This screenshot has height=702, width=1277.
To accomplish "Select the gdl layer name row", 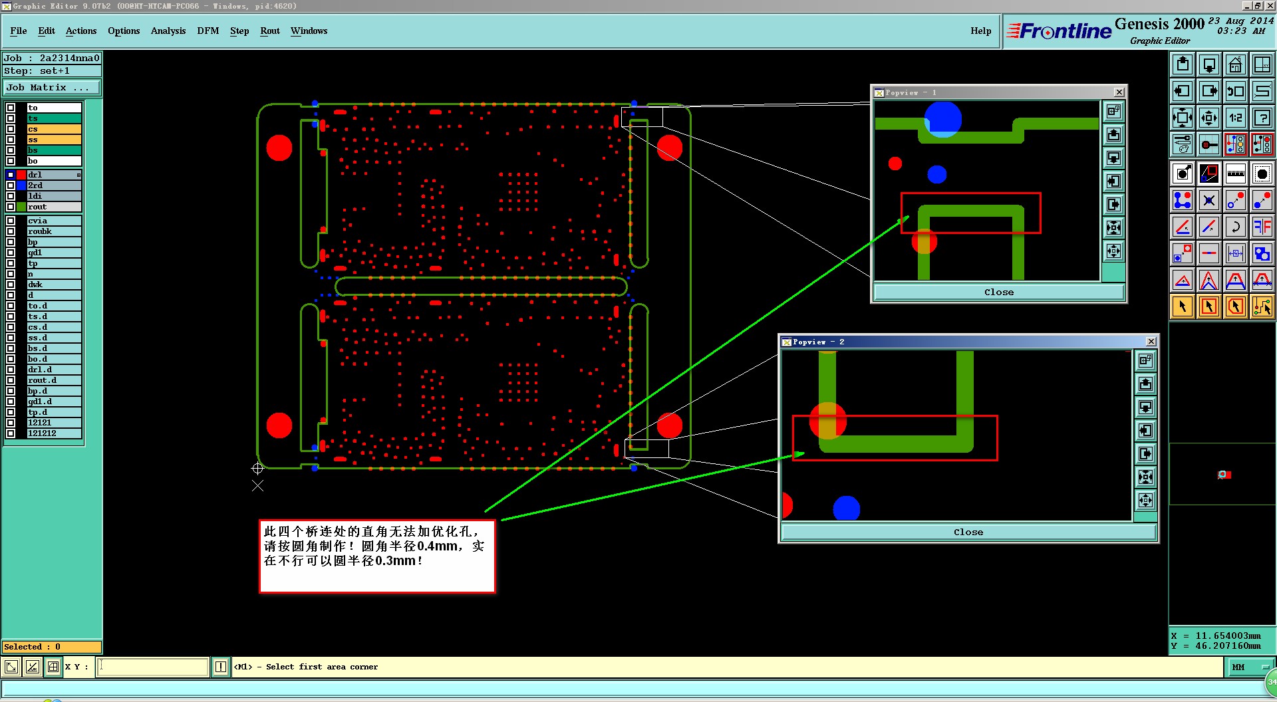I will pos(54,253).
